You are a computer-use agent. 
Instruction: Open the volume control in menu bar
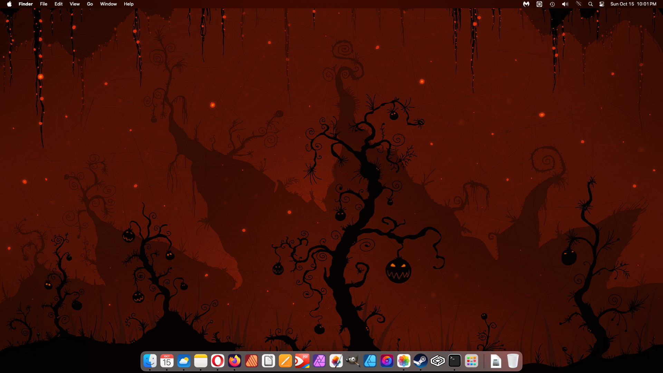tap(565, 4)
